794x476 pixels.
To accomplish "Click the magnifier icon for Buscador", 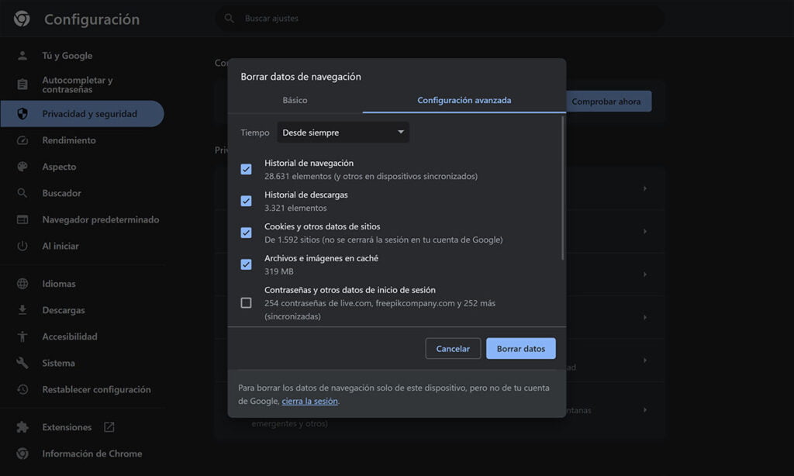I will tap(22, 193).
